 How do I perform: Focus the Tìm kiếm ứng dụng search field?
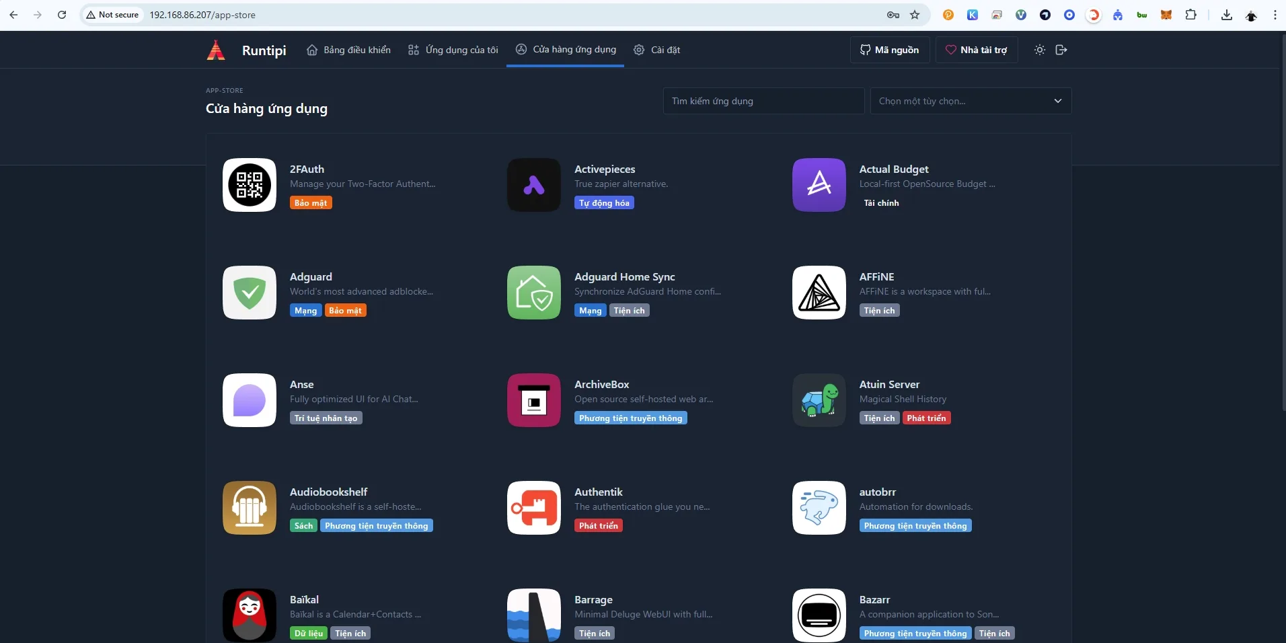[x=763, y=101]
